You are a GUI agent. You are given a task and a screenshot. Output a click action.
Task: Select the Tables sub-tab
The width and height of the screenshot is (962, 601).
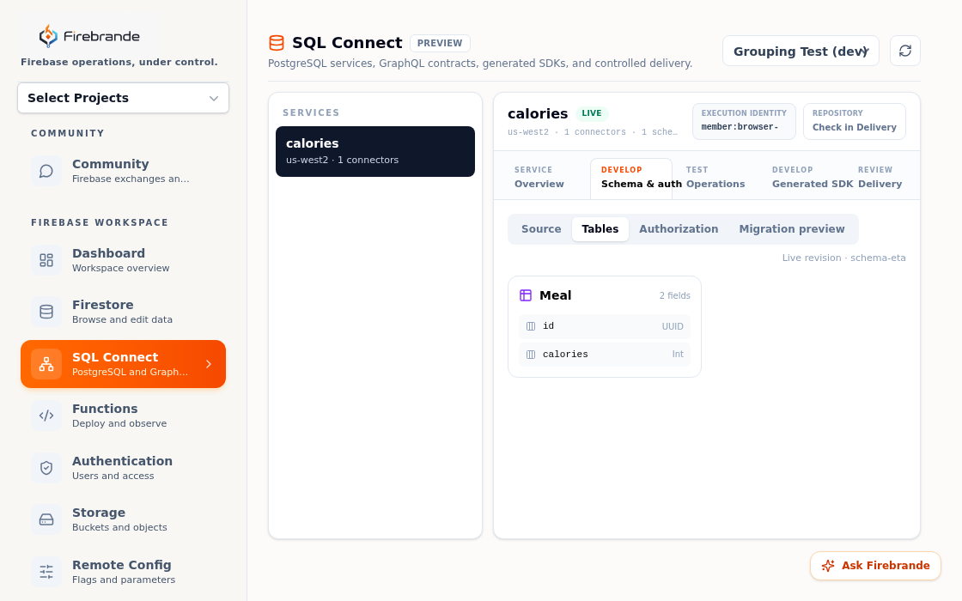coord(600,228)
